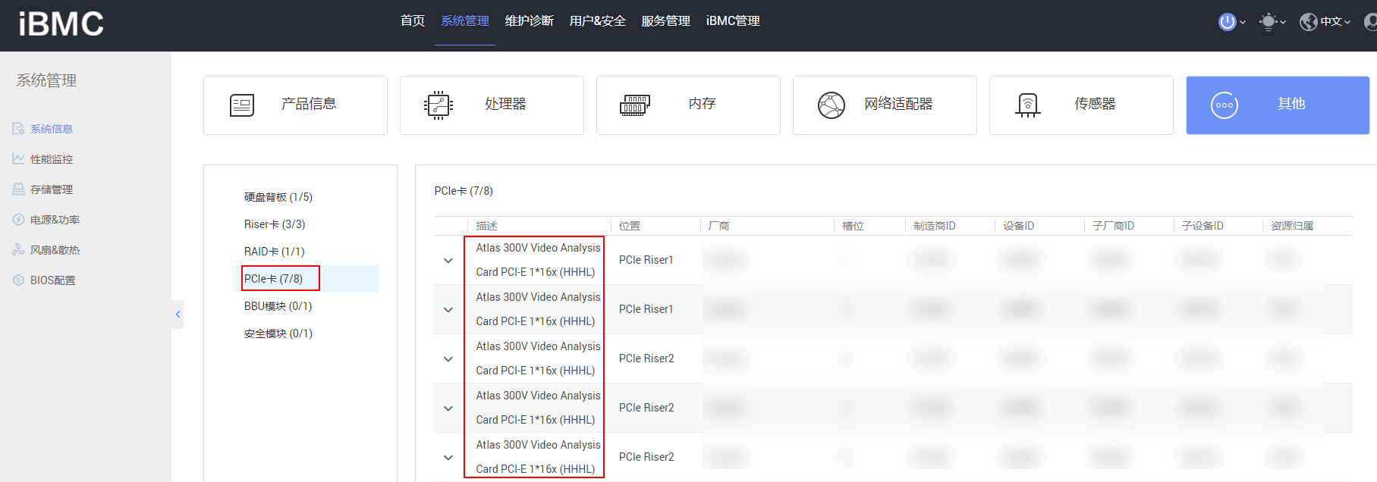Collapse the left sidebar with the arrow handle
Screen dimensions: 1377x482
pyautogui.click(x=178, y=315)
